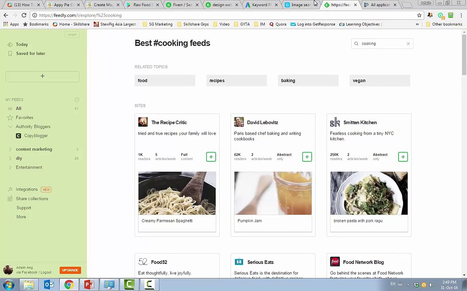467x291 pixels.
Task: Select the food related topic
Action: tap(165, 80)
